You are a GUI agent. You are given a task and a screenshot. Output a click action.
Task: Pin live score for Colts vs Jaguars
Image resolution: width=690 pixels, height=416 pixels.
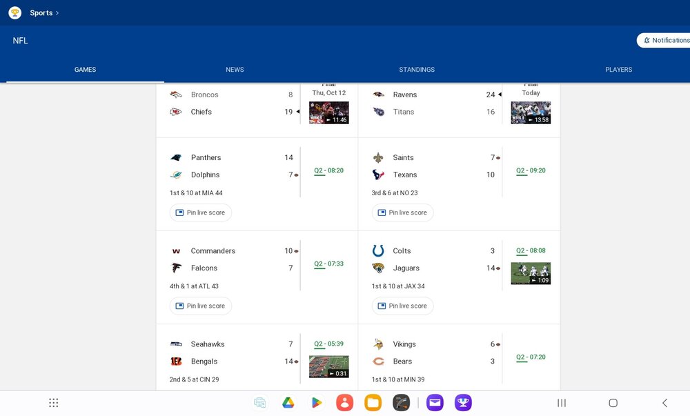(x=403, y=306)
